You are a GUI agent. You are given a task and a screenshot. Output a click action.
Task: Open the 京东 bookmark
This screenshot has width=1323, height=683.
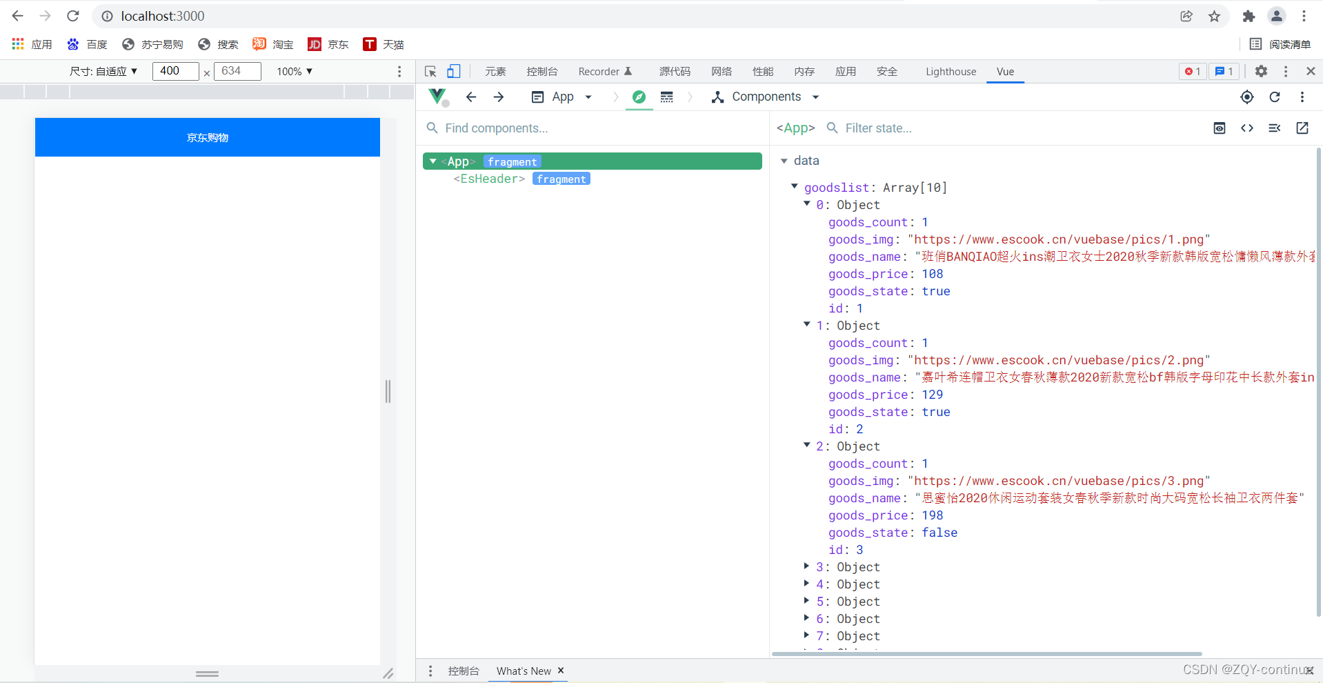pos(328,44)
